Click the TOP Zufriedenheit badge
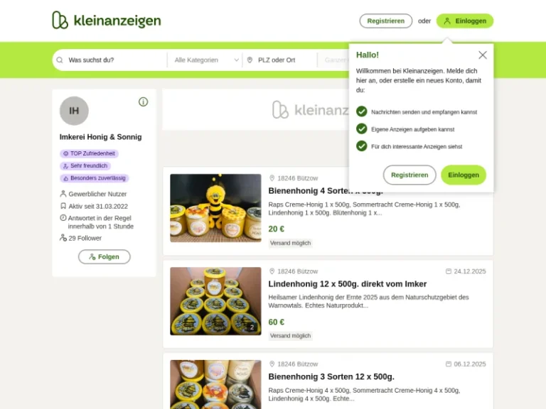This screenshot has height=409, width=546. tap(89, 153)
